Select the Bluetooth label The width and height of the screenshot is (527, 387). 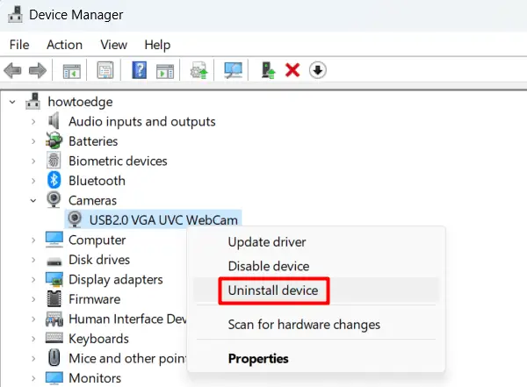97,181
